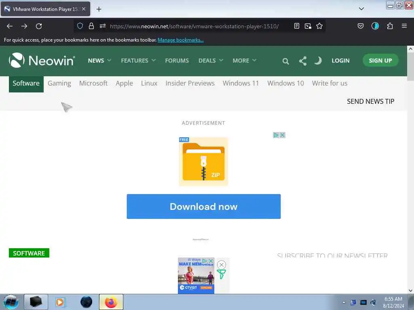Expand the DEALS dropdown menu
Image resolution: width=414 pixels, height=310 pixels.
[211, 61]
